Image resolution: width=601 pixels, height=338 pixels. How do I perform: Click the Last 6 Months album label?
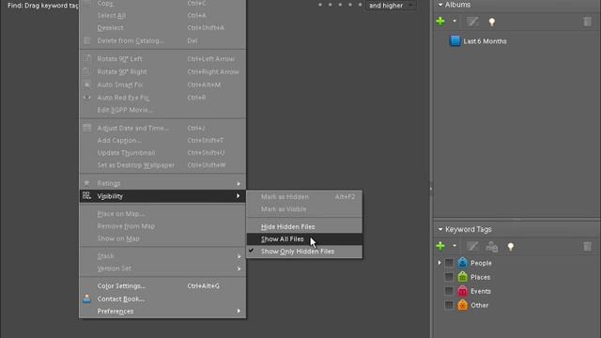(485, 41)
